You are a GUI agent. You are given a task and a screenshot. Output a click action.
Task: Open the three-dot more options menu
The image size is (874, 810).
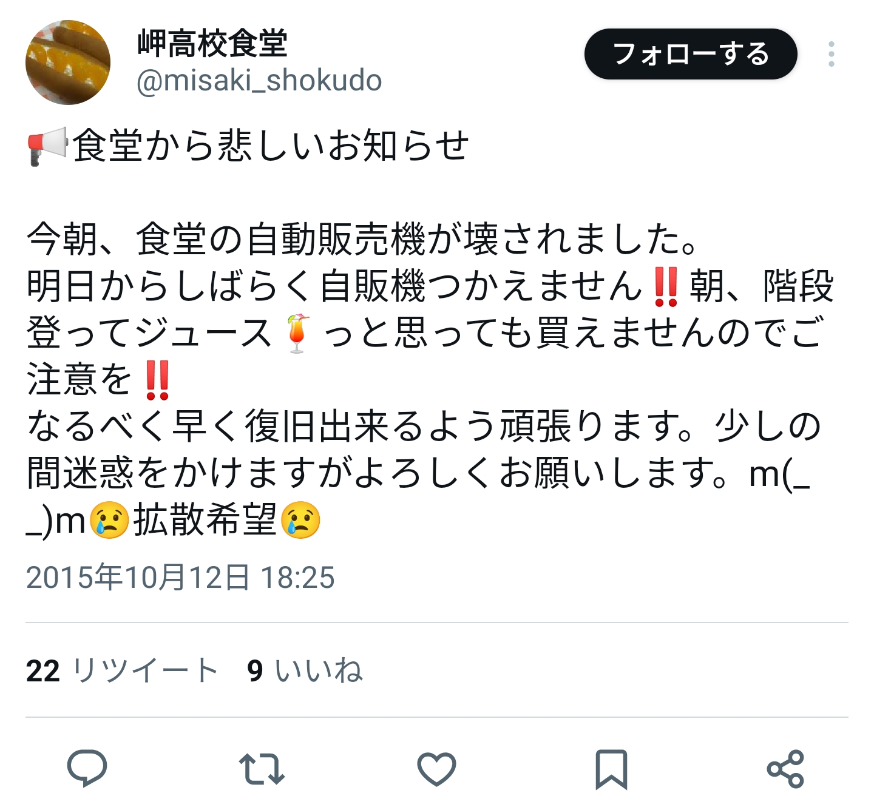coord(831,54)
